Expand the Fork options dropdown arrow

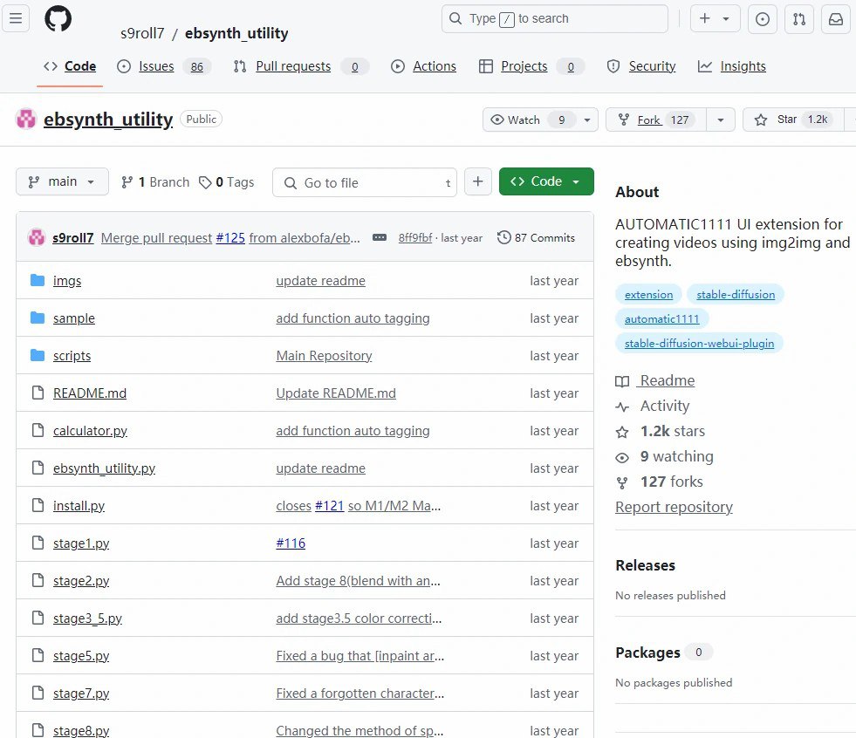tap(721, 120)
